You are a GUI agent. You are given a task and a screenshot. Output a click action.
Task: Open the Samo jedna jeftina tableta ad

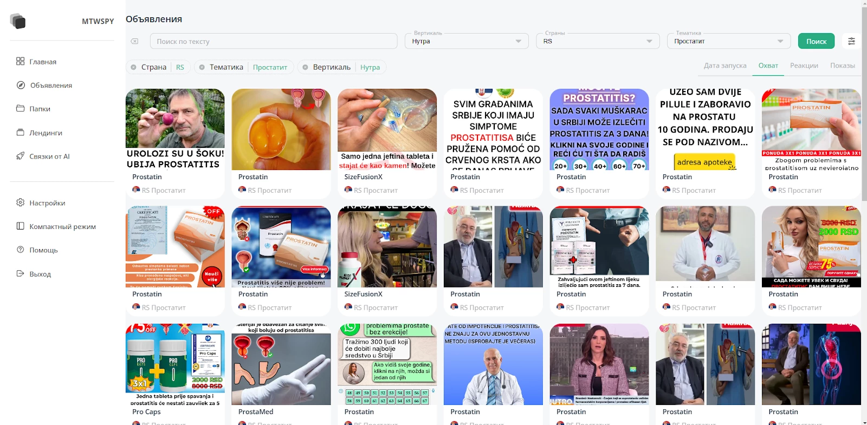[387, 129]
